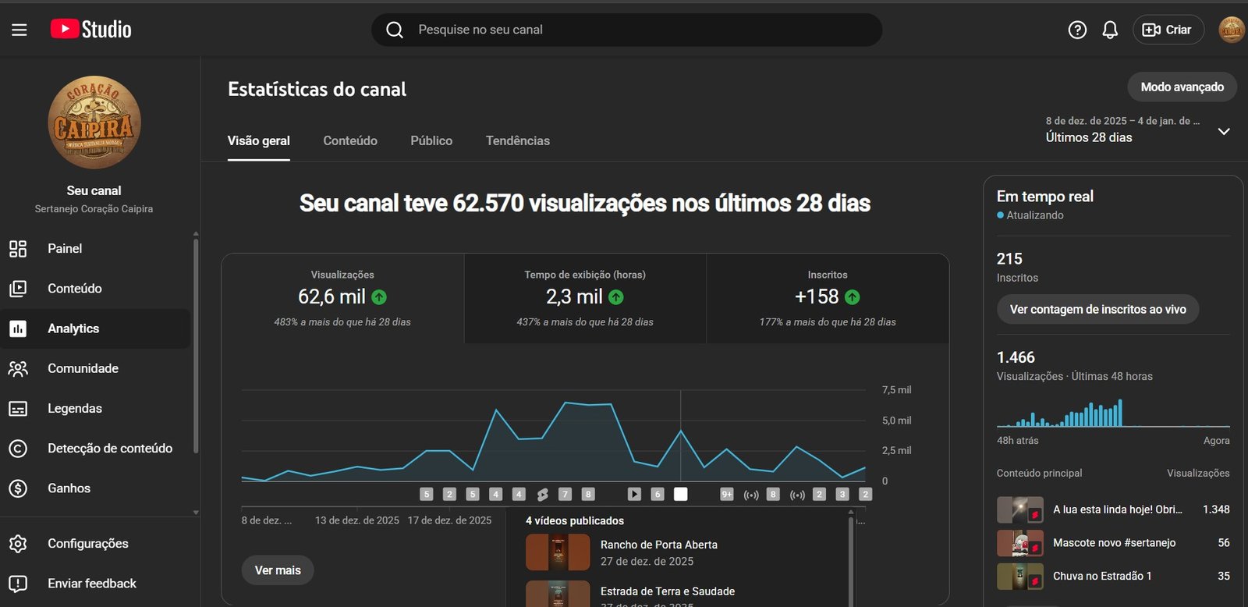The width and height of the screenshot is (1248, 607).
Task: Click the search magnifier icon
Action: coord(395,30)
